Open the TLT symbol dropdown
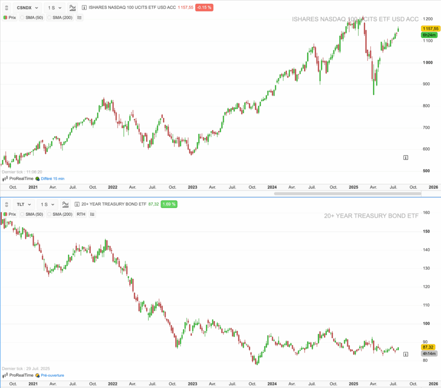The image size is (441, 388). point(24,204)
